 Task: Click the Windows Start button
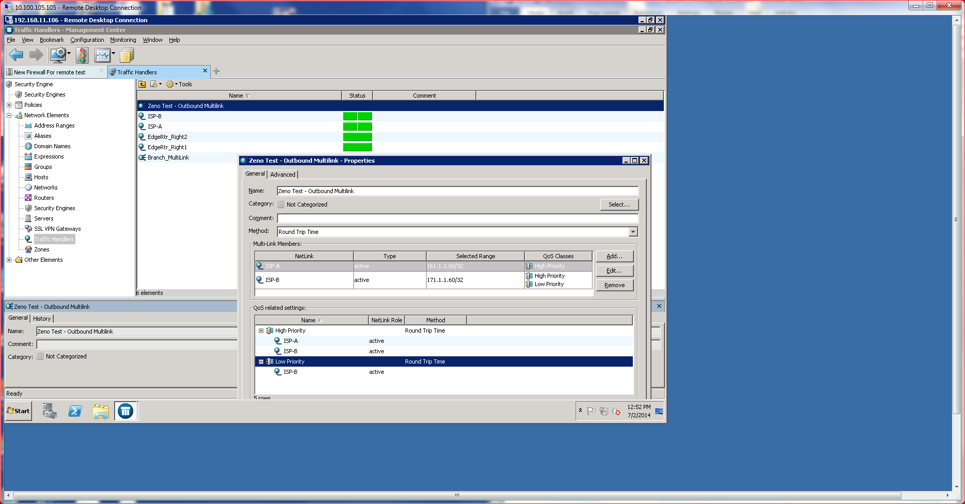click(19, 411)
